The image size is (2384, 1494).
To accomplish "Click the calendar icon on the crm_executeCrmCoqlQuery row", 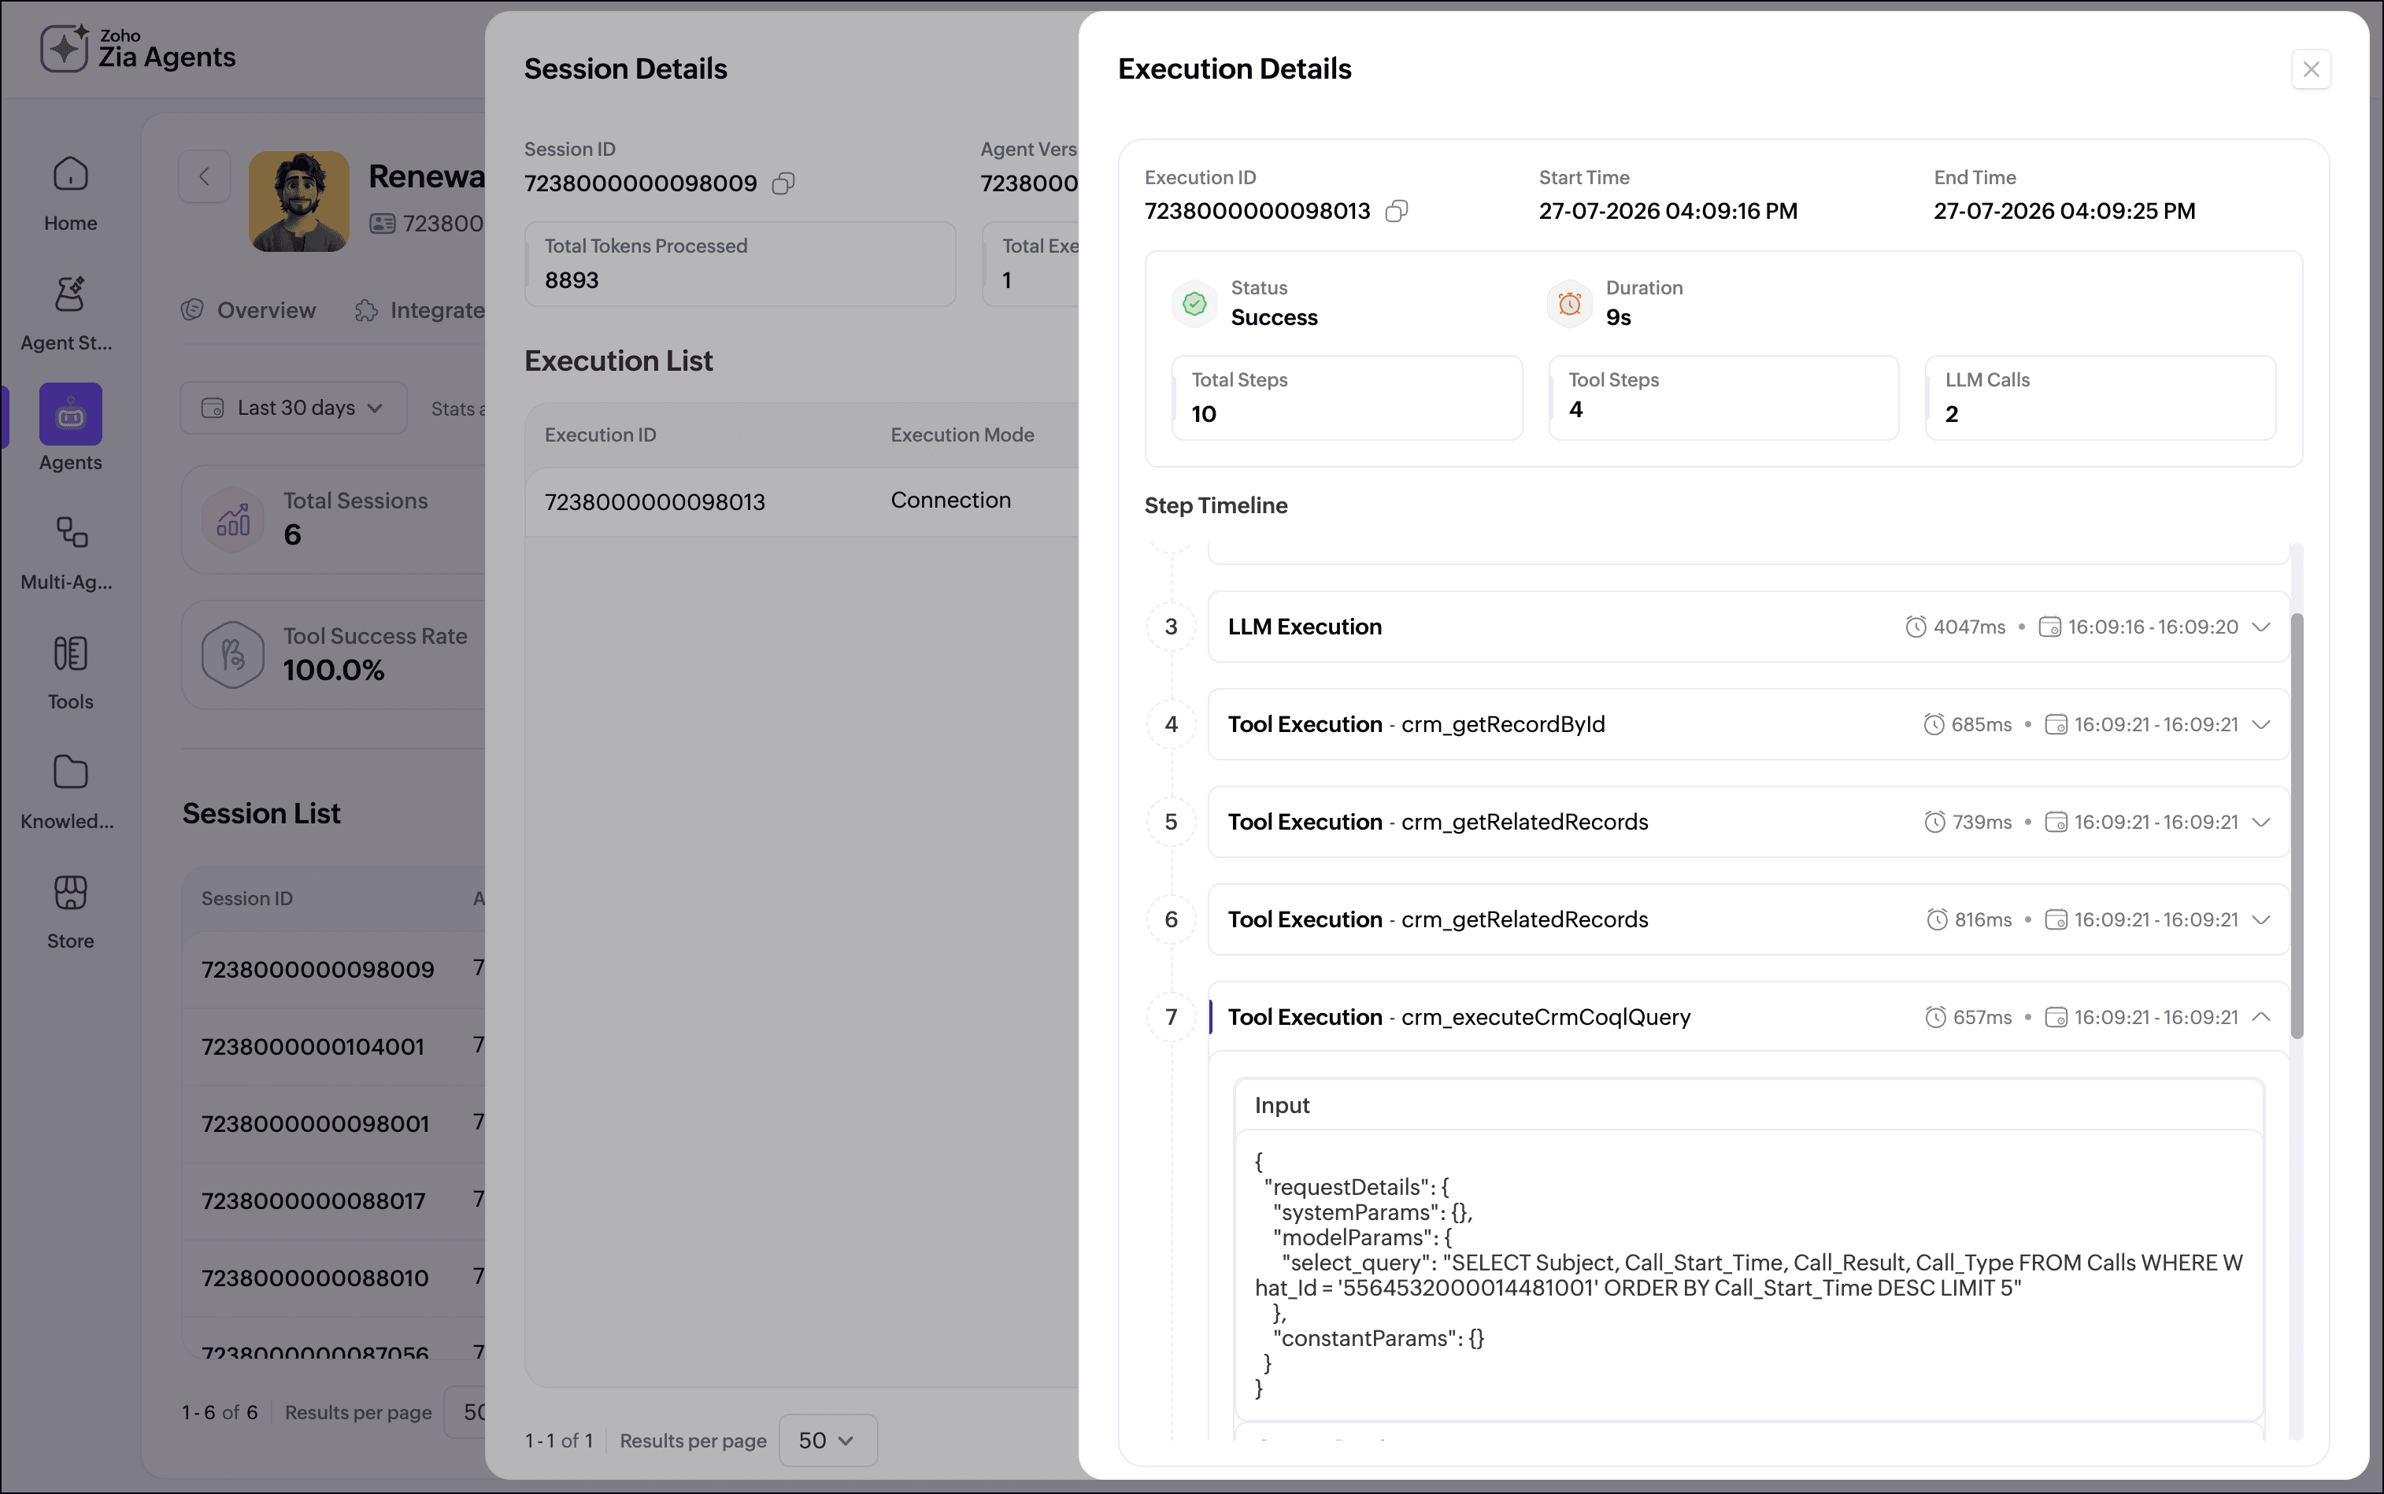I will [x=2056, y=1018].
